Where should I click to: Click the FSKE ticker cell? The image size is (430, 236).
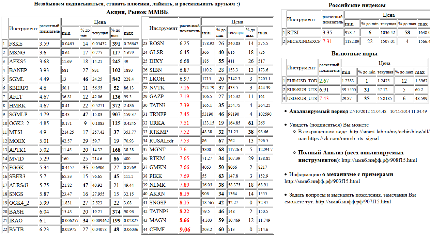(16, 44)
